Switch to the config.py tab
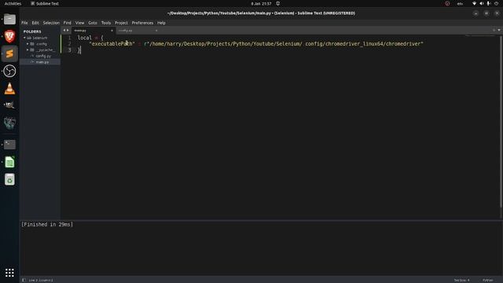 click(138, 31)
